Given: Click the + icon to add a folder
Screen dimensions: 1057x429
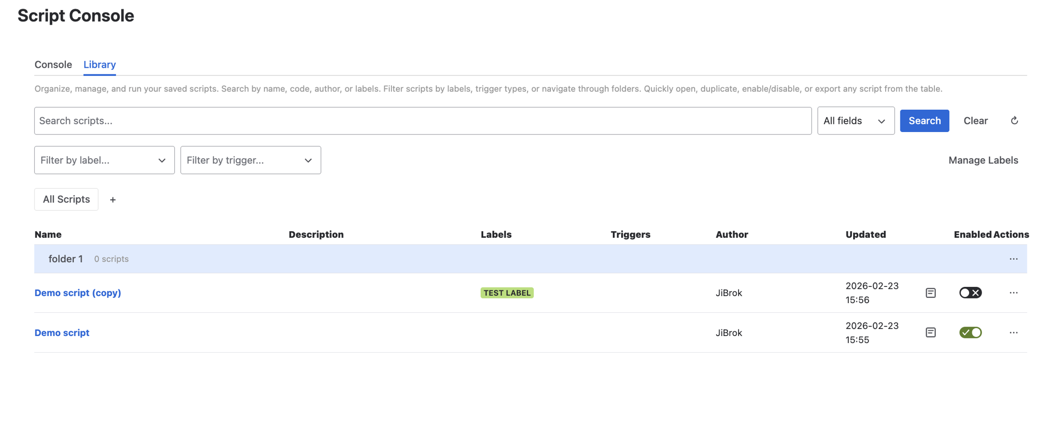Looking at the screenshot, I should (x=113, y=199).
